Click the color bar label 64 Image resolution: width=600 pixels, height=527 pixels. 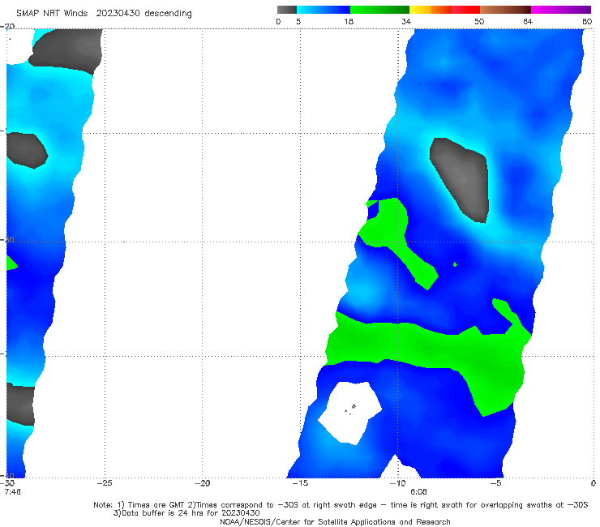click(x=528, y=22)
